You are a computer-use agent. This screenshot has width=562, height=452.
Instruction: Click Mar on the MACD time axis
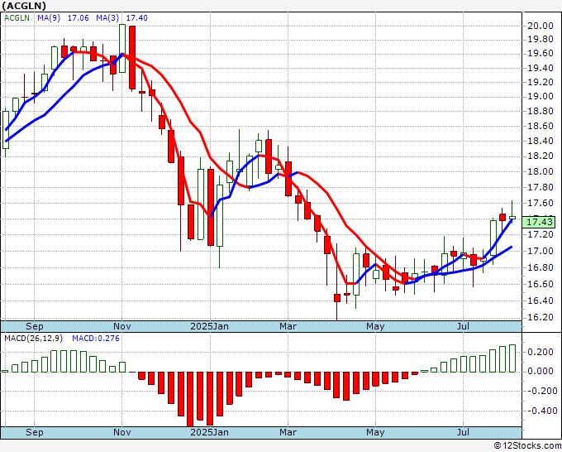click(288, 432)
